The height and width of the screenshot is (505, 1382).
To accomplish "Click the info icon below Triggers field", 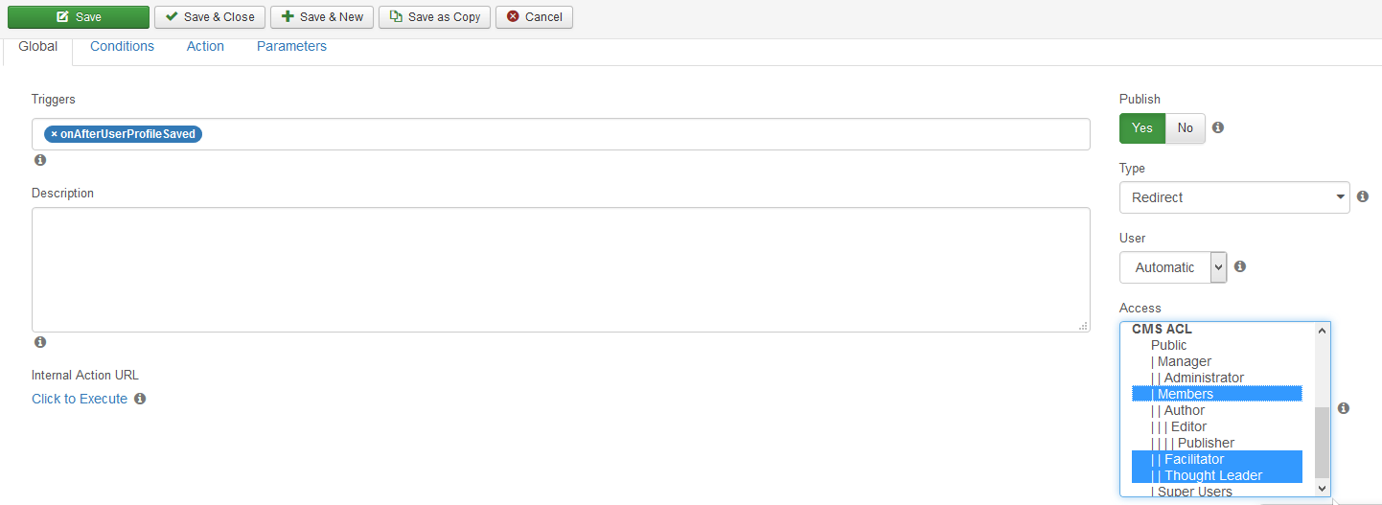I will point(40,161).
